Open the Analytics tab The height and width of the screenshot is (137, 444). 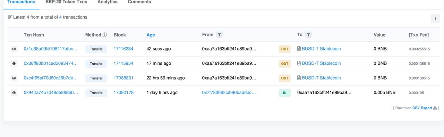tap(108, 2)
